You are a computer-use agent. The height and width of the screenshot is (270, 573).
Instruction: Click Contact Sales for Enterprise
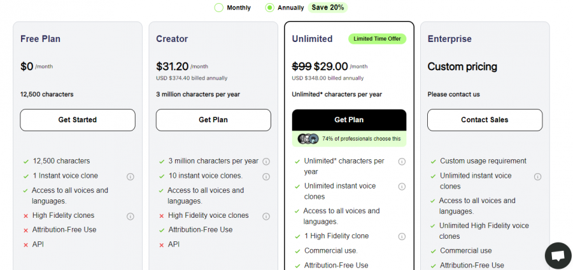(x=485, y=120)
